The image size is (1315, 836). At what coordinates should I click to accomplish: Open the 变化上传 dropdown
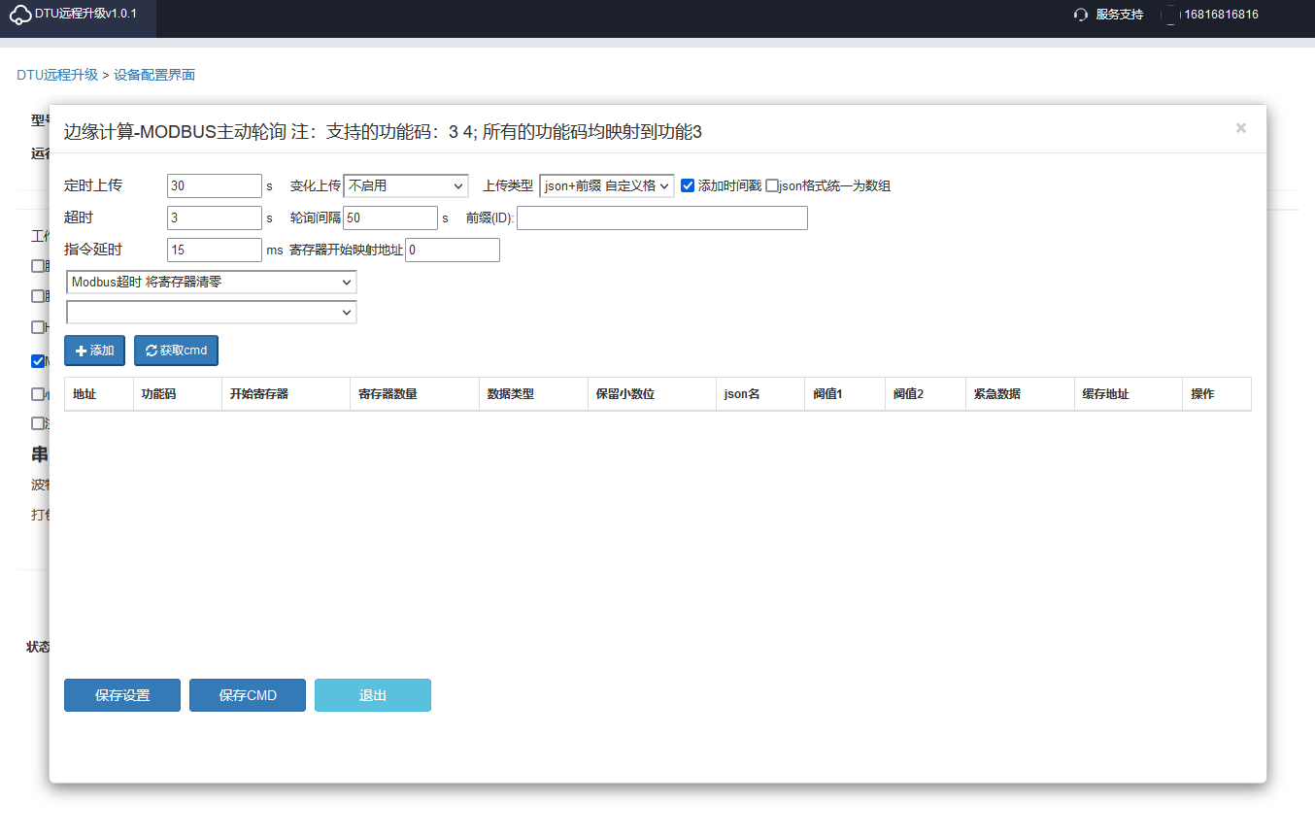[x=406, y=185]
